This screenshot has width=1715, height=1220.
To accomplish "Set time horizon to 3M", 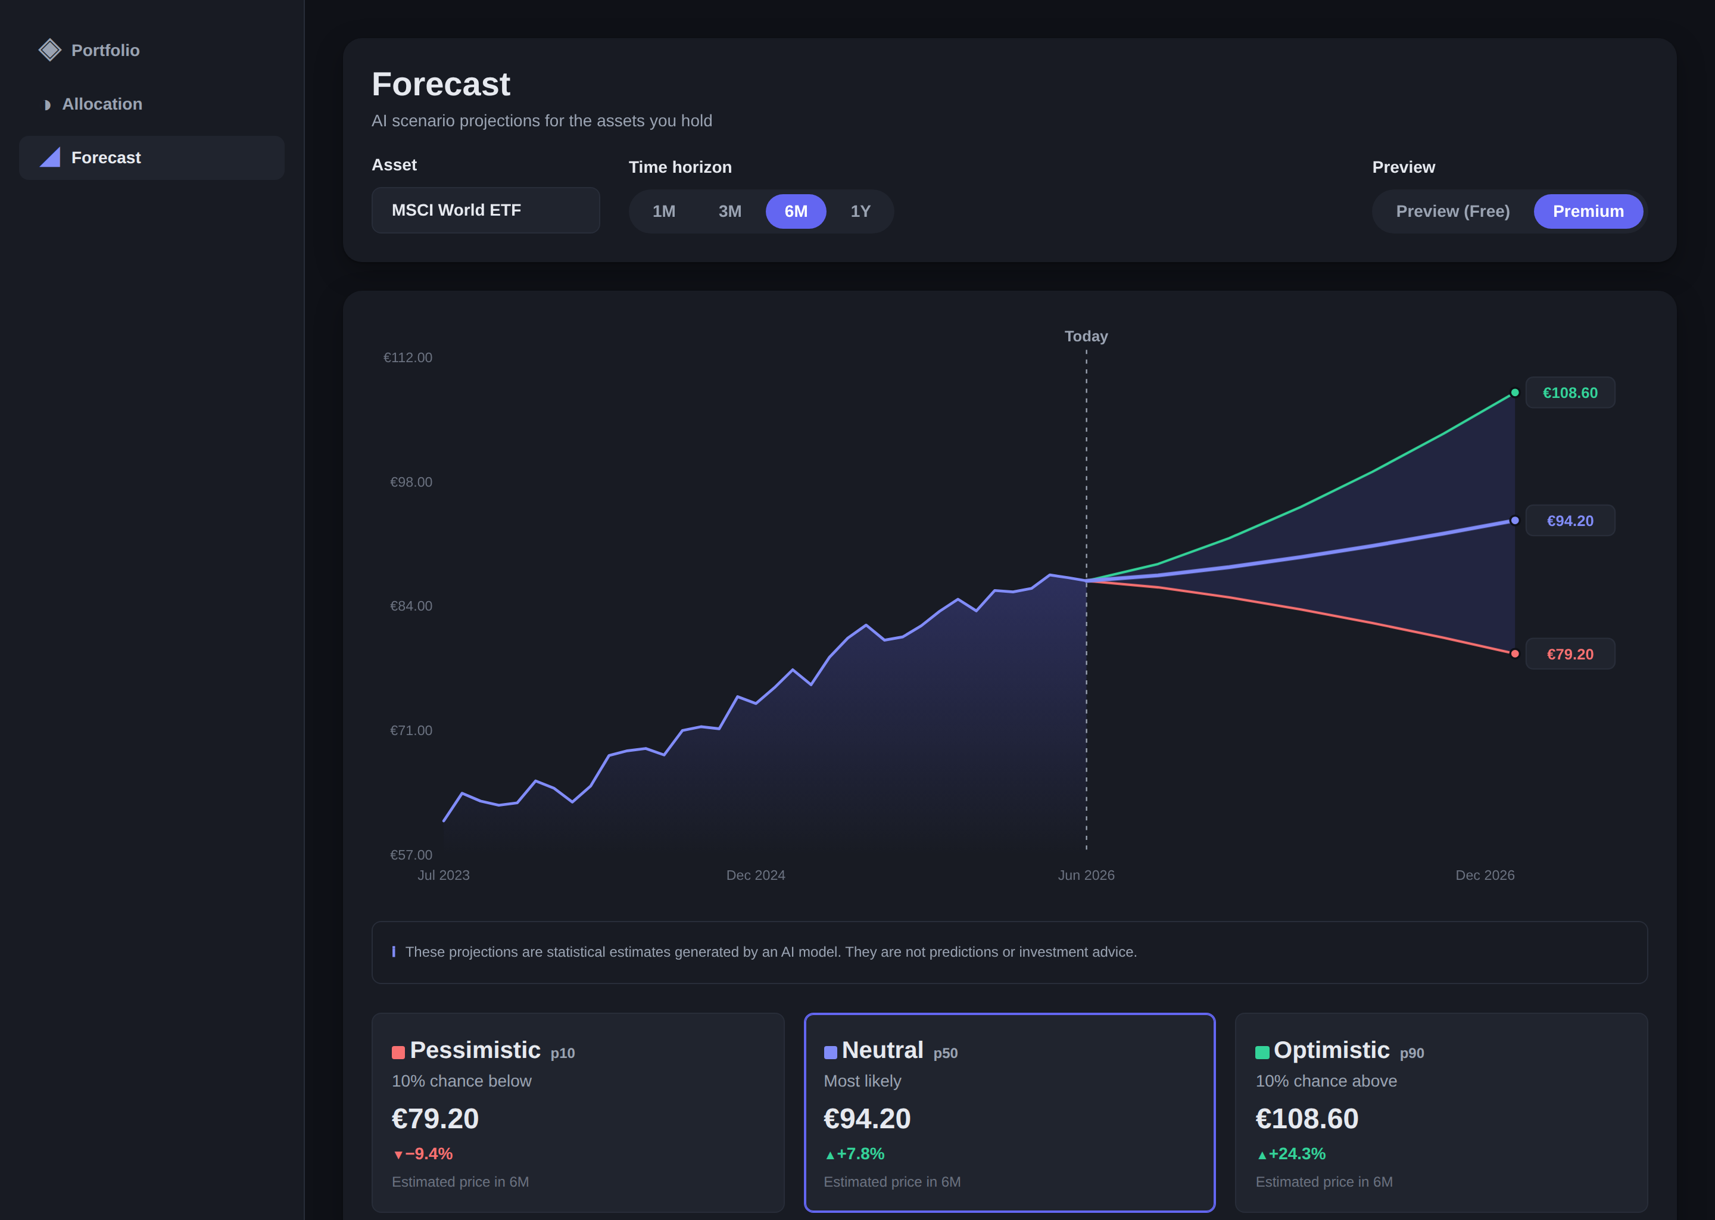I will click(x=730, y=211).
